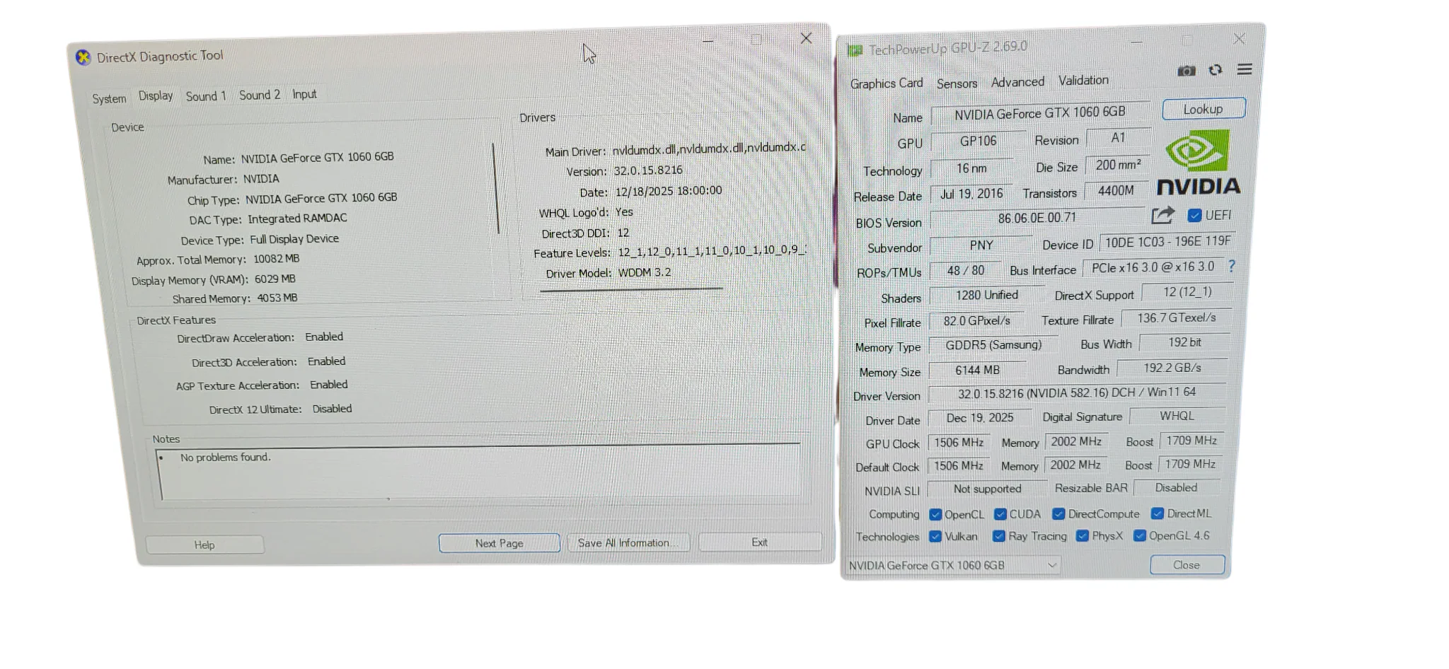This screenshot has width=1449, height=669.
Task: Click the Help button in DxDiag
Action: [x=204, y=545]
